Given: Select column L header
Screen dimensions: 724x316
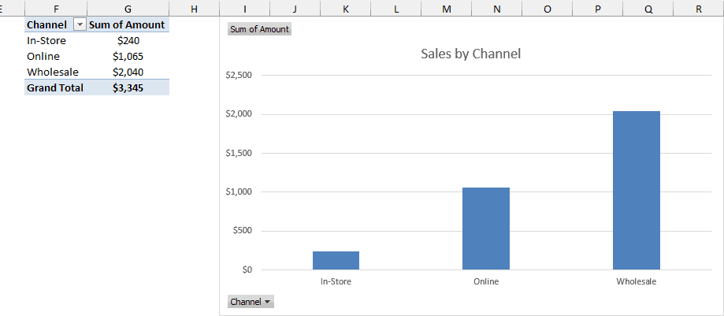Looking at the screenshot, I should tap(396, 9).
